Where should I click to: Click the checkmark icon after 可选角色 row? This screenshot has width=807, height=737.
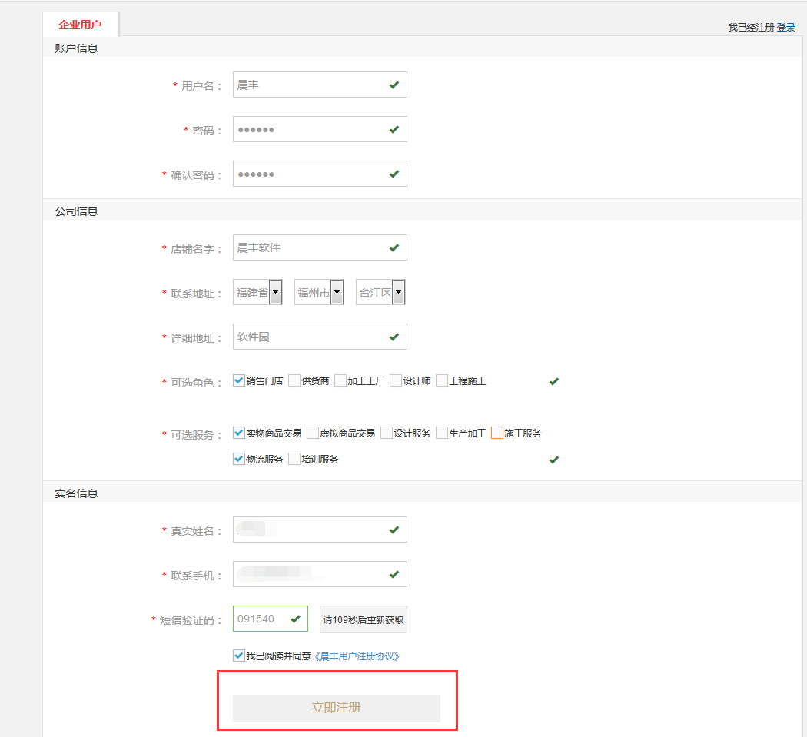point(554,380)
